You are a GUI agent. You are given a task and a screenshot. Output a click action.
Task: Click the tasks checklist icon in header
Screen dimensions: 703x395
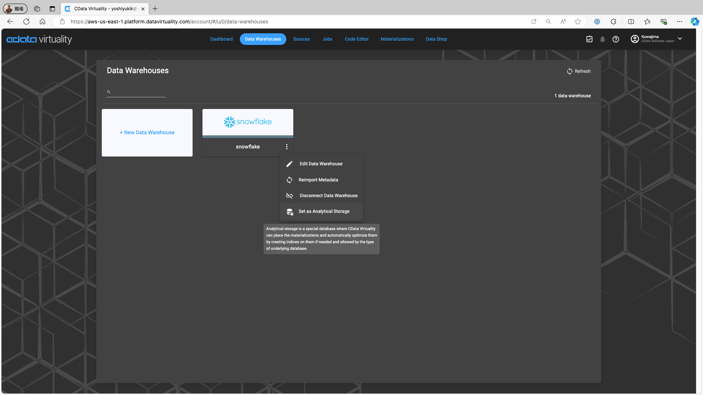point(589,39)
